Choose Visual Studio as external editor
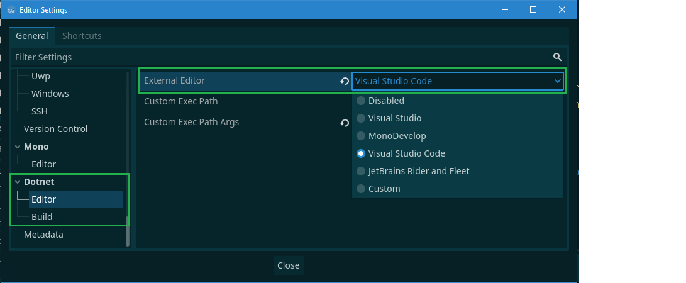This screenshot has height=283, width=686. pyautogui.click(x=361, y=118)
